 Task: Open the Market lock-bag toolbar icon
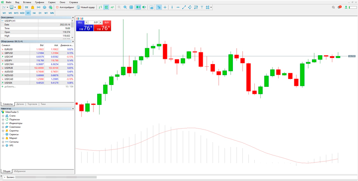(33, 7)
